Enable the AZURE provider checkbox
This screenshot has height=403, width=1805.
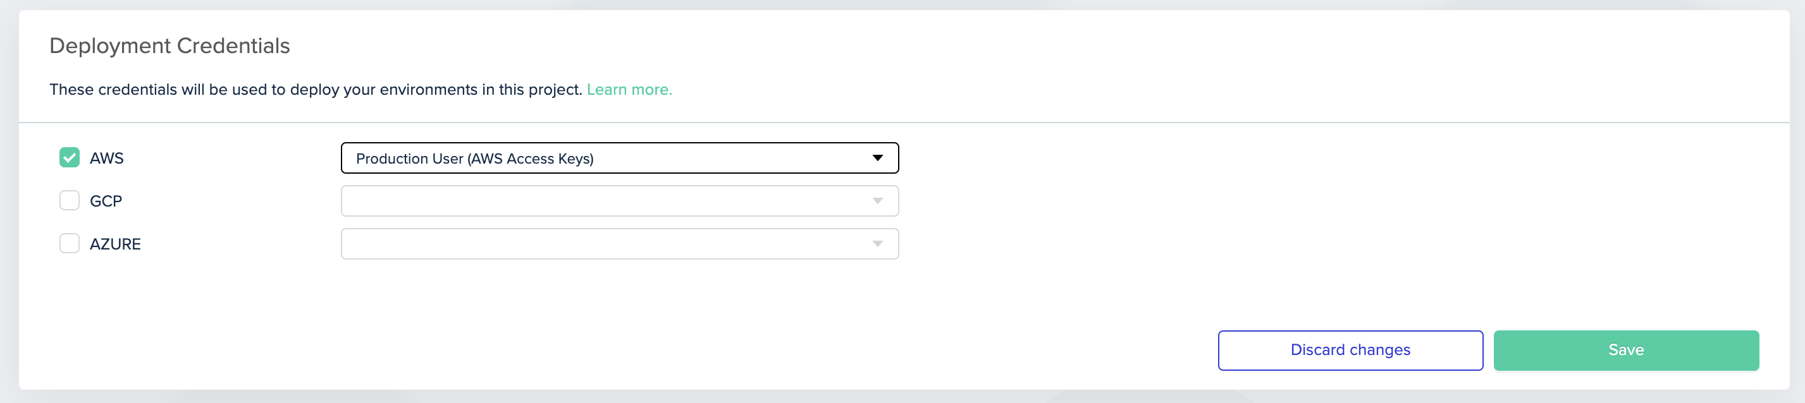pos(69,243)
